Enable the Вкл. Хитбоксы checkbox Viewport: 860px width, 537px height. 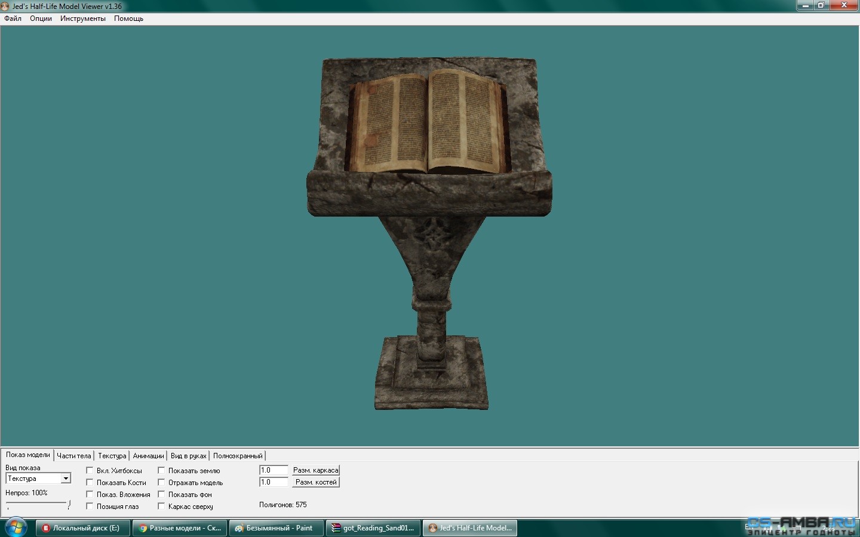click(x=90, y=471)
